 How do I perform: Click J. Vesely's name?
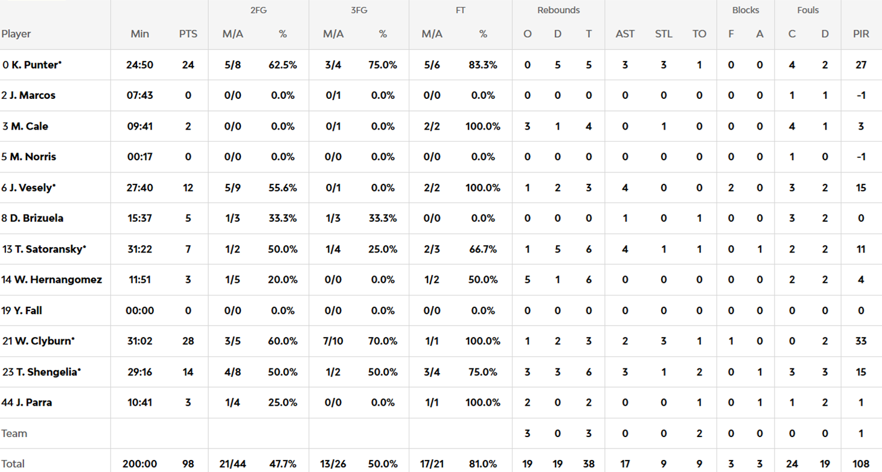[x=32, y=187]
